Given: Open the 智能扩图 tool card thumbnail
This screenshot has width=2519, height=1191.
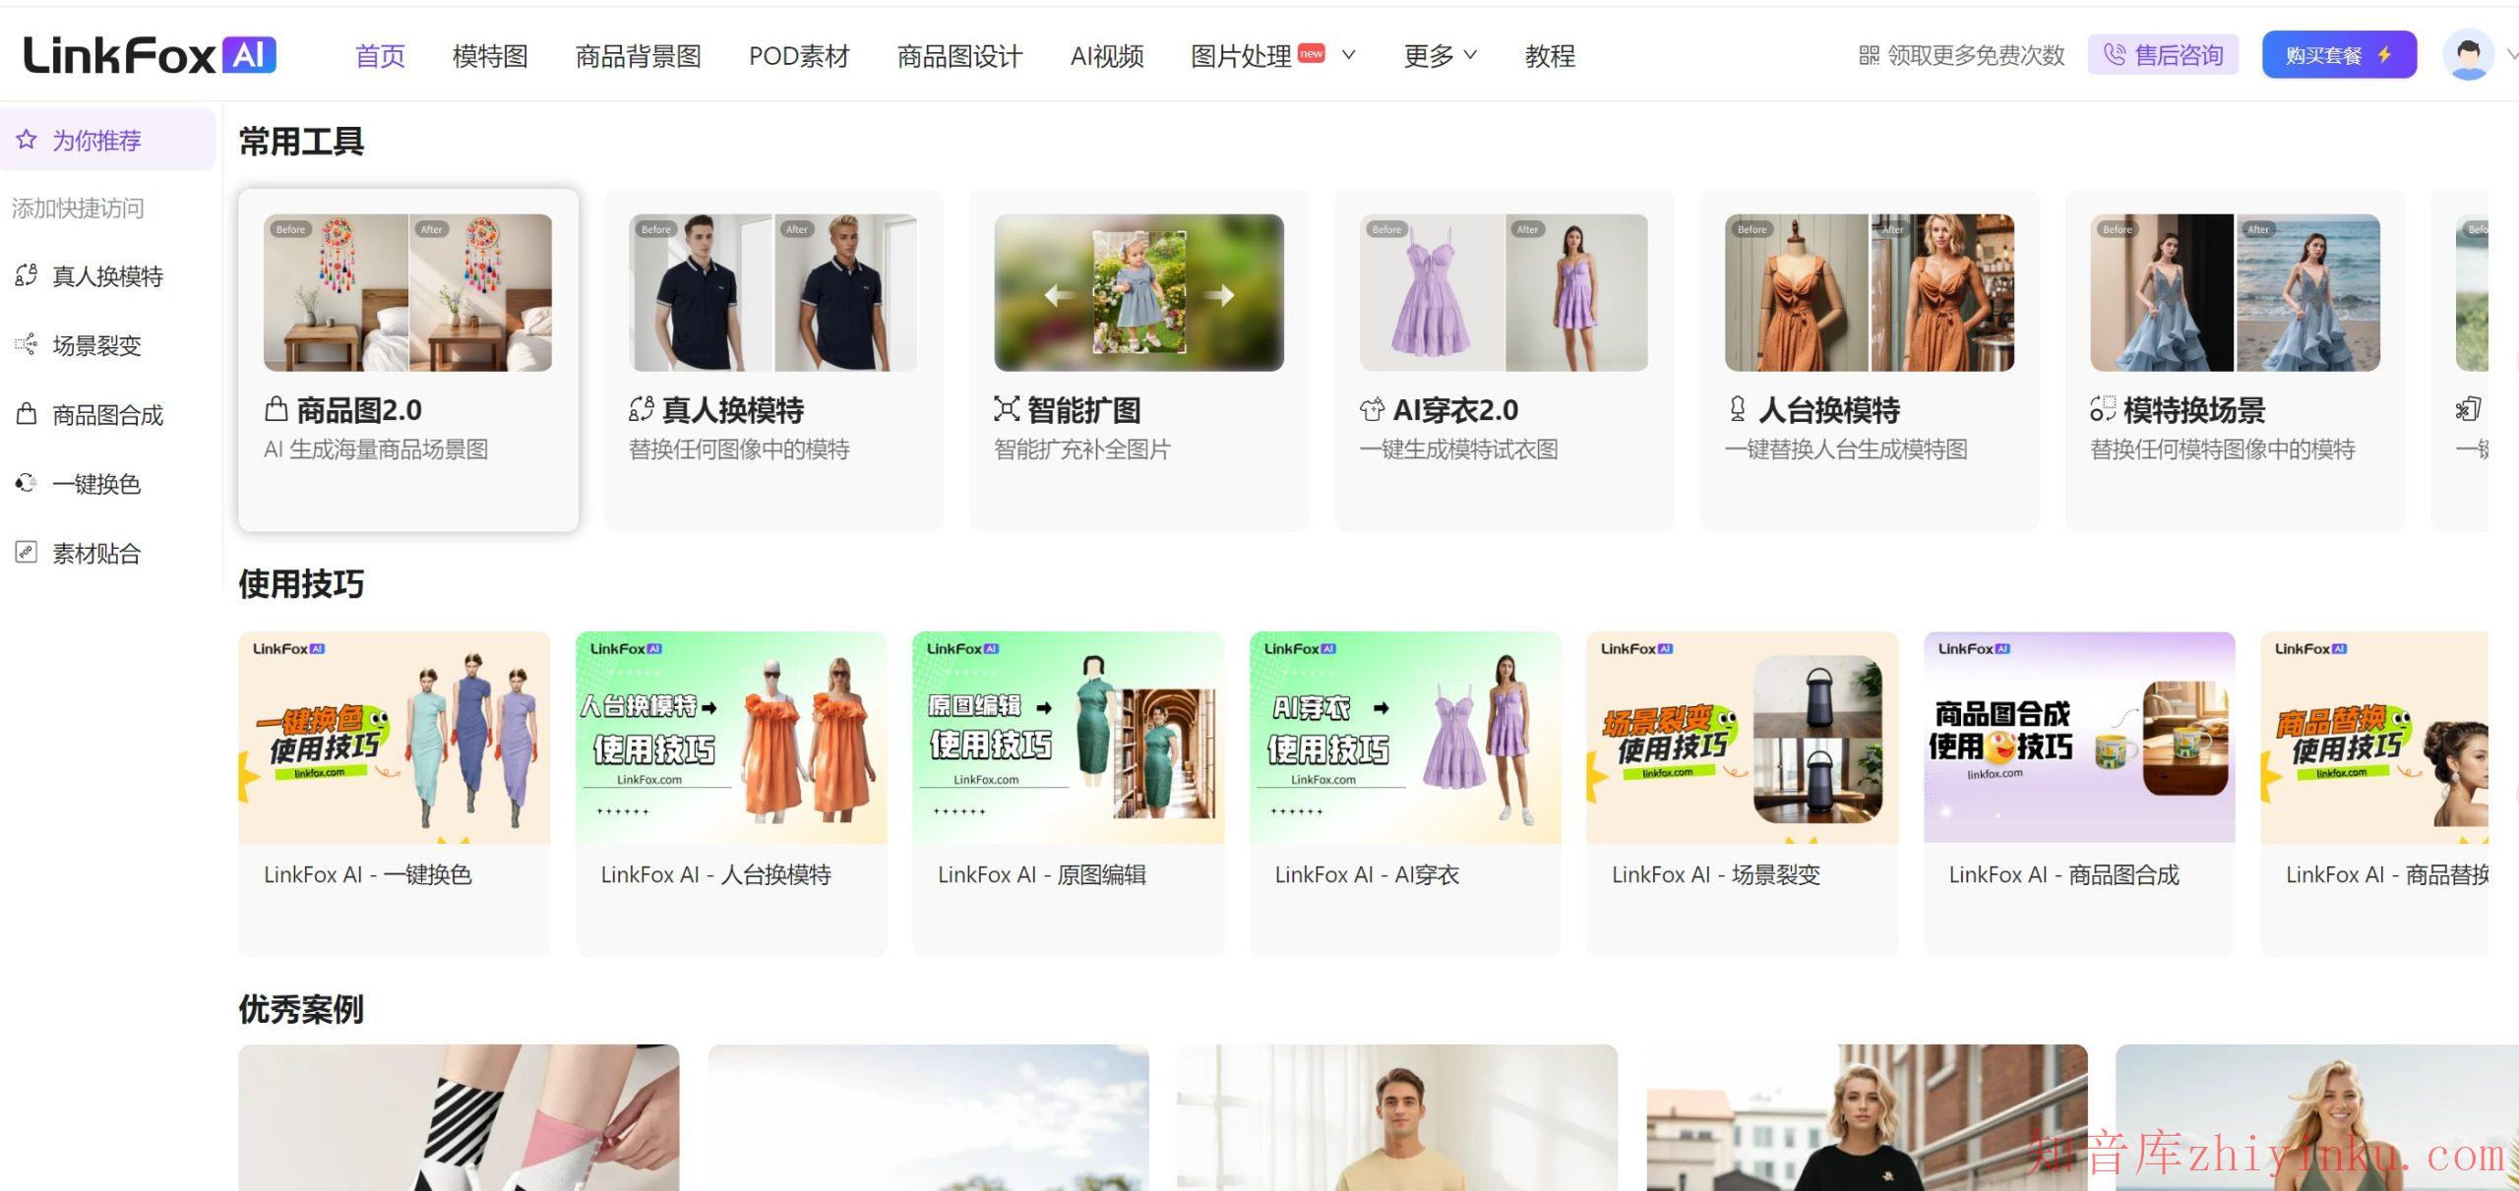Looking at the screenshot, I should [1138, 292].
